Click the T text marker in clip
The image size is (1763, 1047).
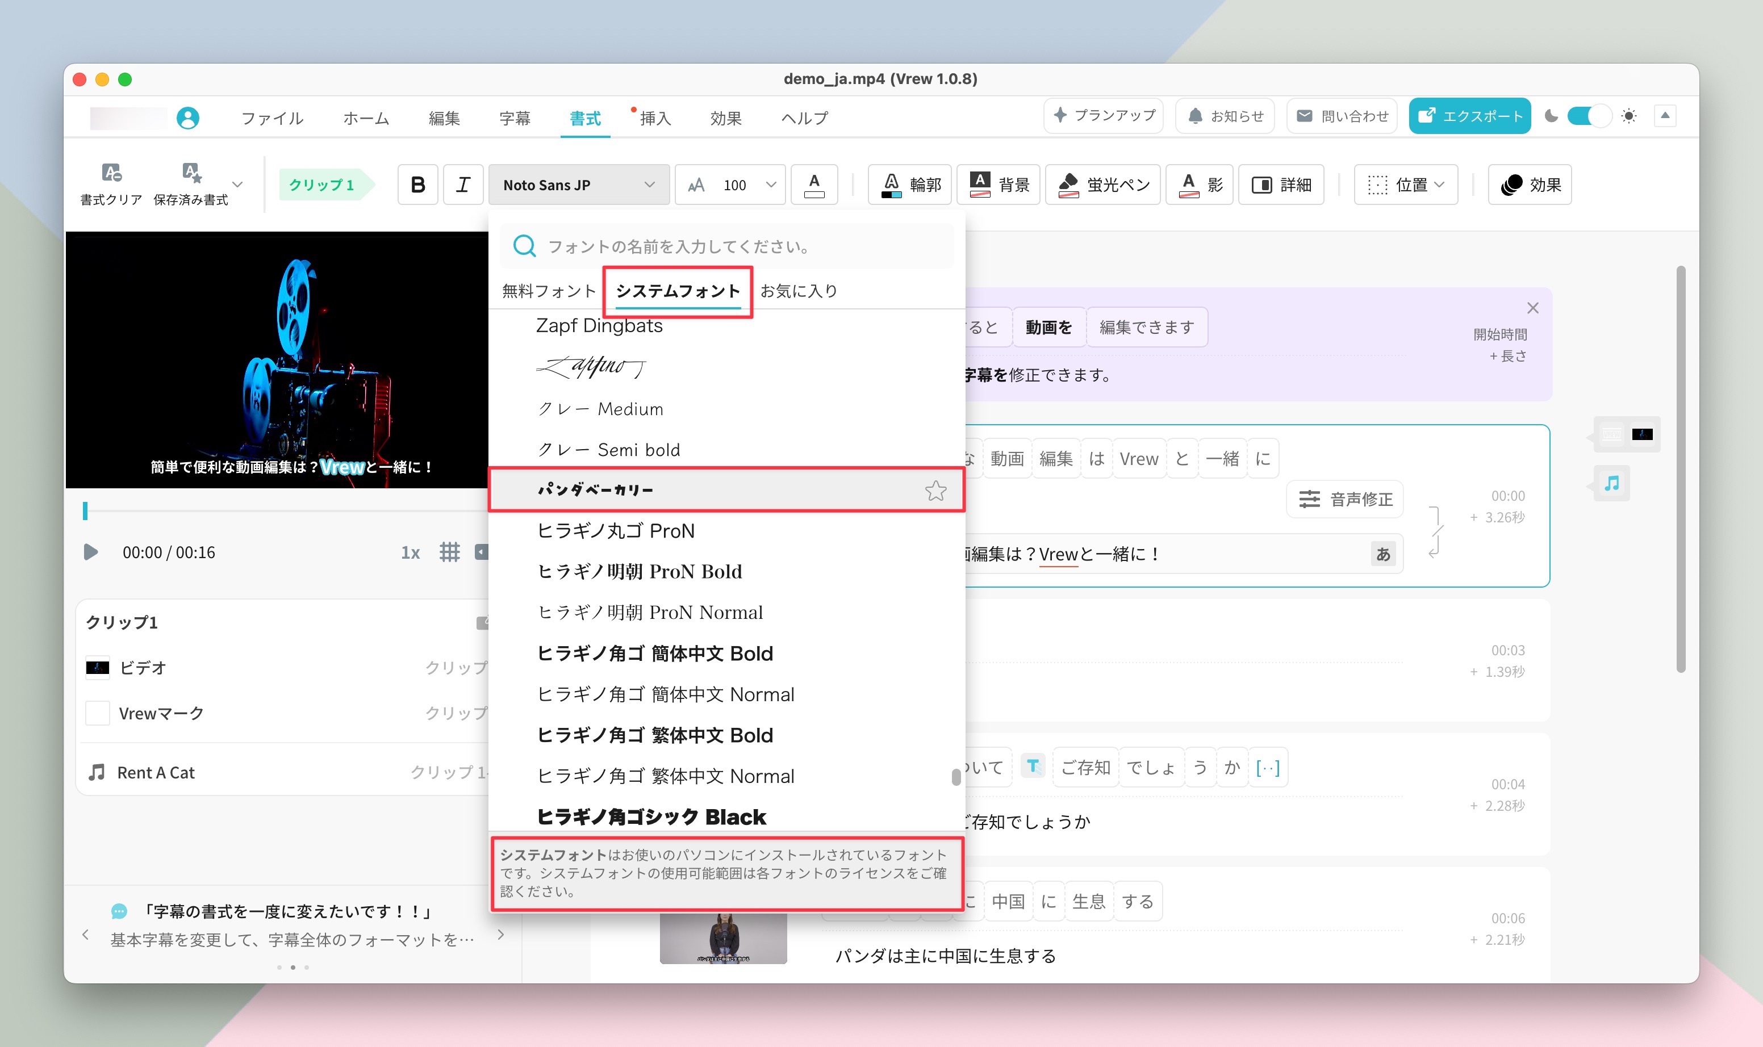click(1033, 766)
